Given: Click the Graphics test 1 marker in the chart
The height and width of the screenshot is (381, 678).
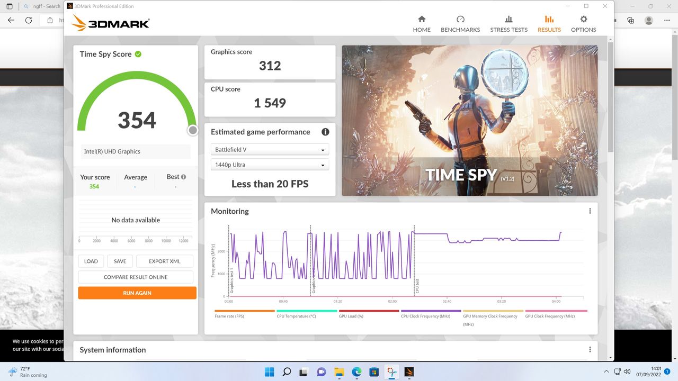Looking at the screenshot, I should pyautogui.click(x=231, y=281).
